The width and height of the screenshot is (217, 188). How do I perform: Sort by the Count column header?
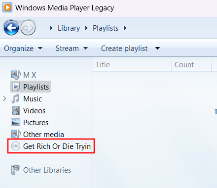click(192, 65)
